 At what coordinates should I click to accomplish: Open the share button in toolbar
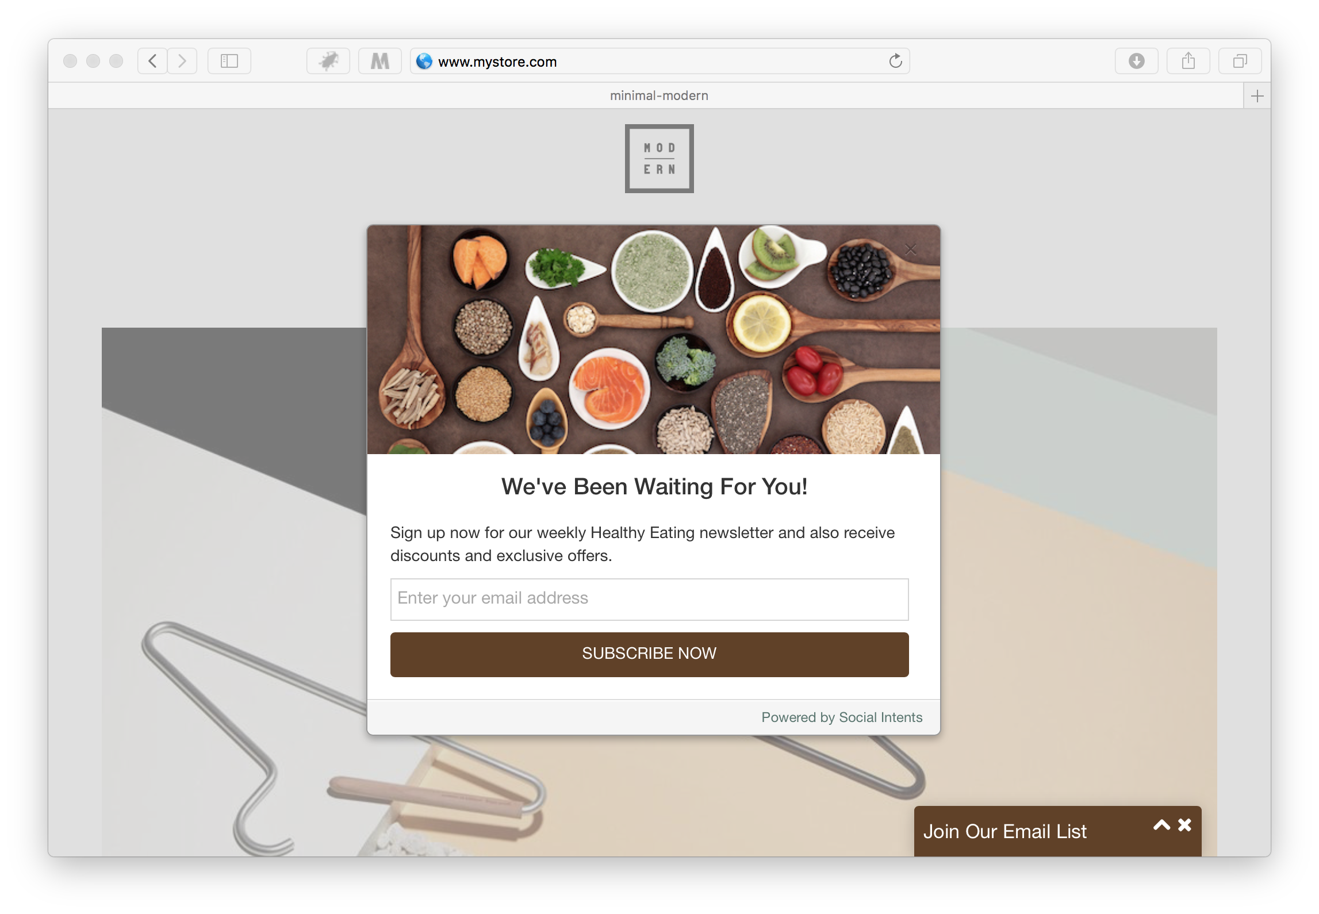(1188, 61)
